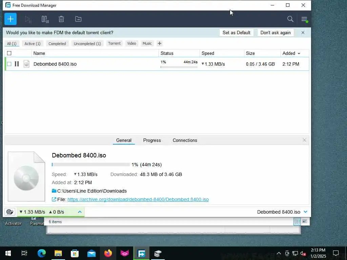Open the hamburger main menu
This screenshot has height=260, width=347.
click(x=304, y=19)
